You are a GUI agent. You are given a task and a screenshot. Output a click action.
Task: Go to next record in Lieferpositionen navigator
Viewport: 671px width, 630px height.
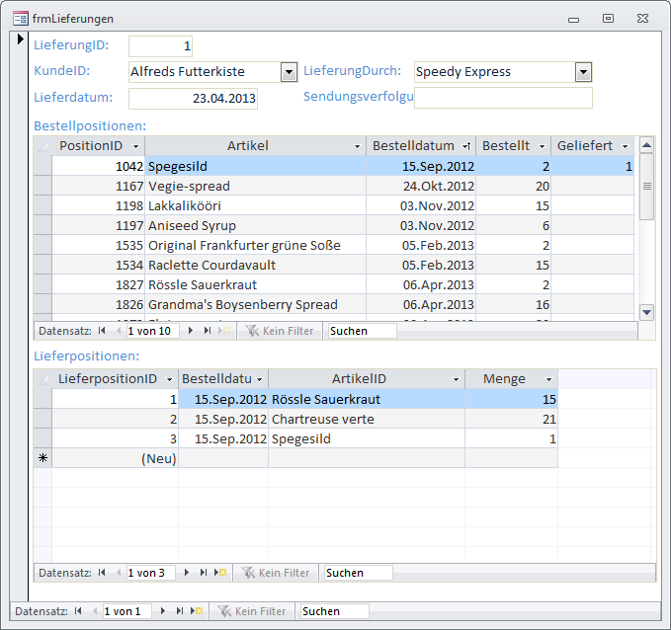[187, 573]
